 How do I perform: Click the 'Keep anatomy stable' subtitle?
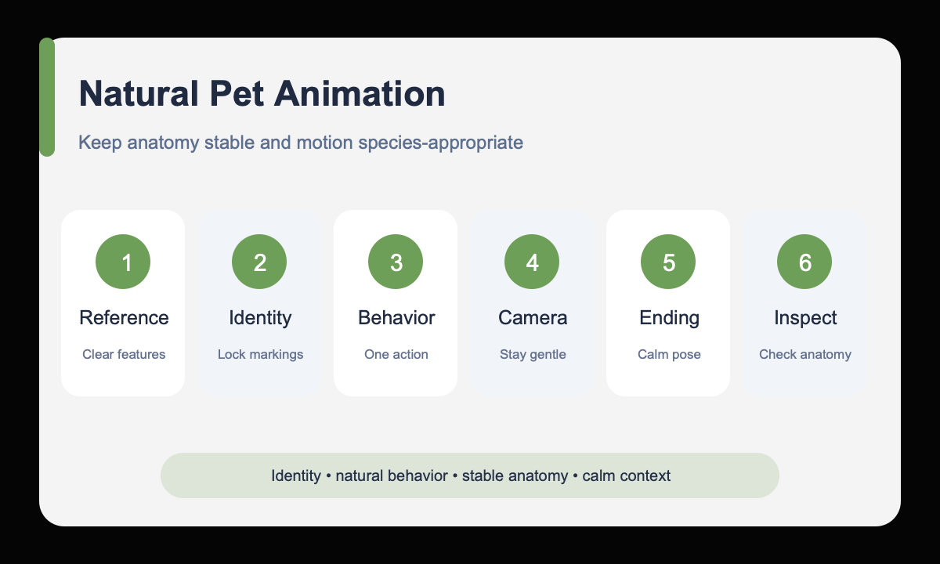[x=301, y=143]
